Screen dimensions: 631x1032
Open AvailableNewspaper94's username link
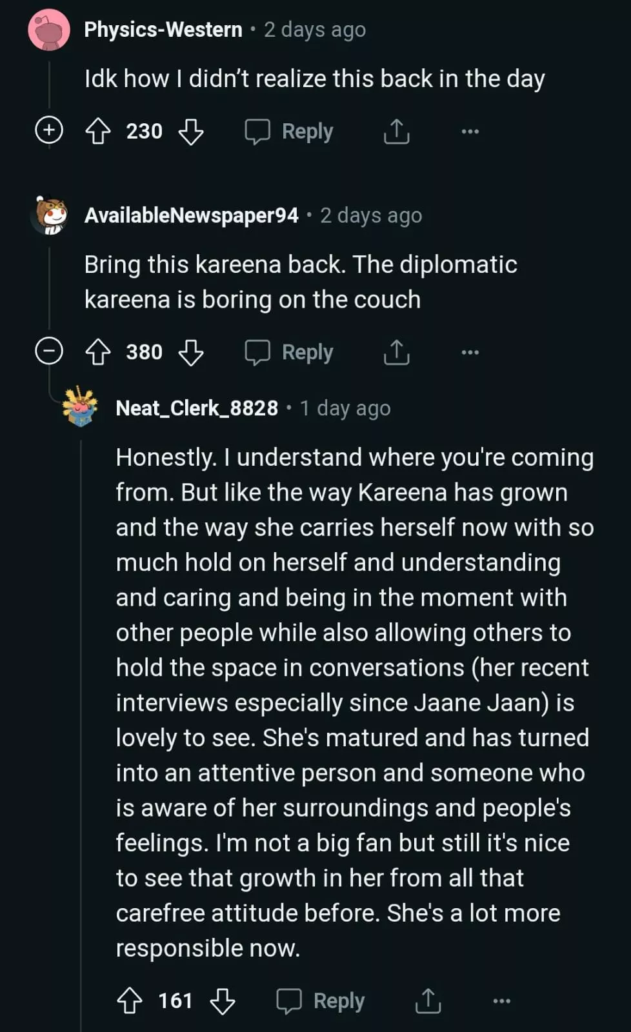(x=192, y=215)
